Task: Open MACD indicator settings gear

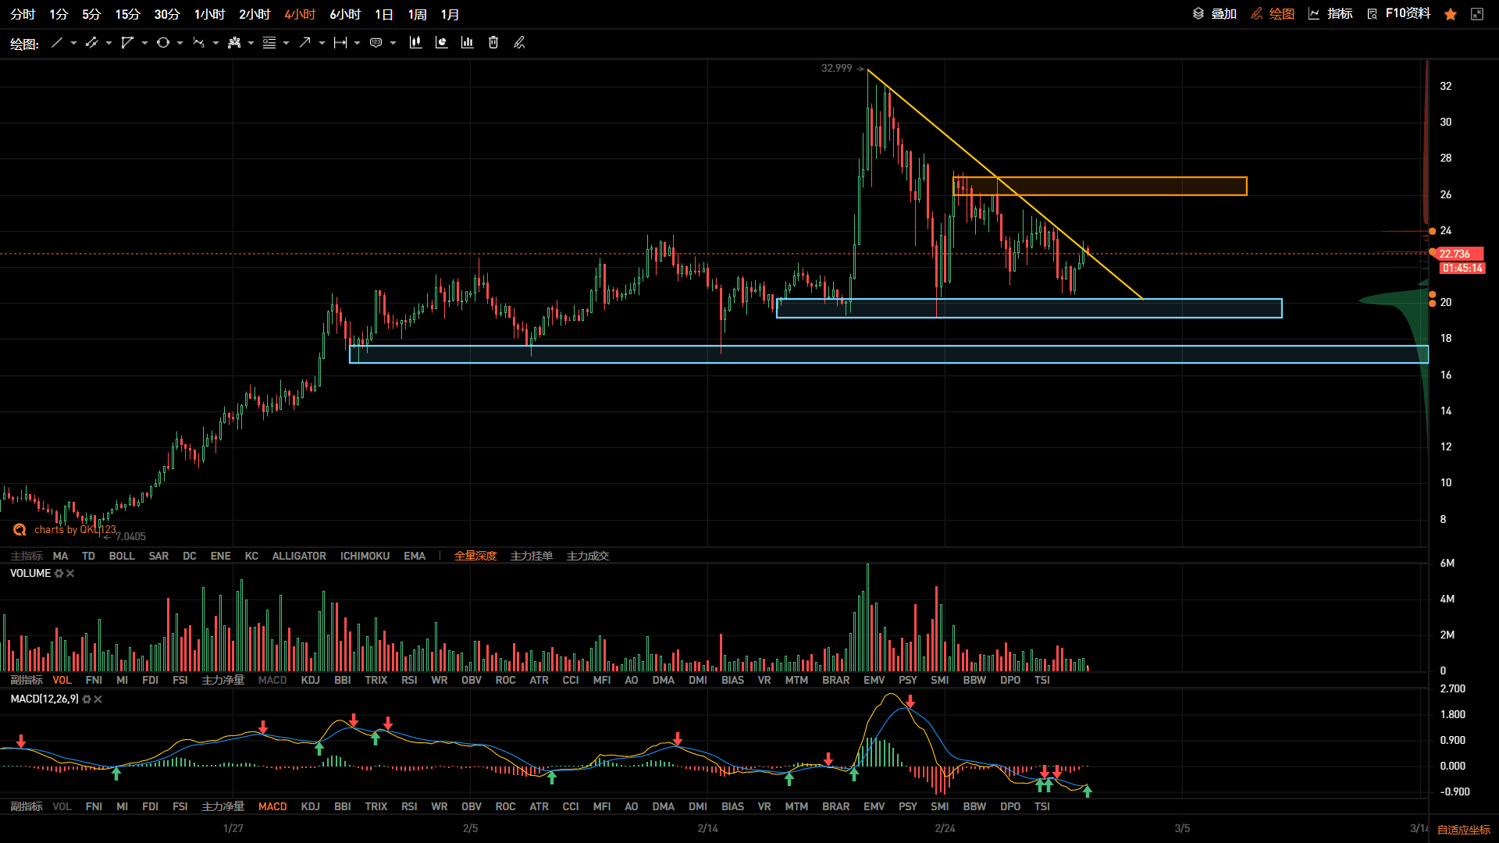Action: (x=87, y=699)
